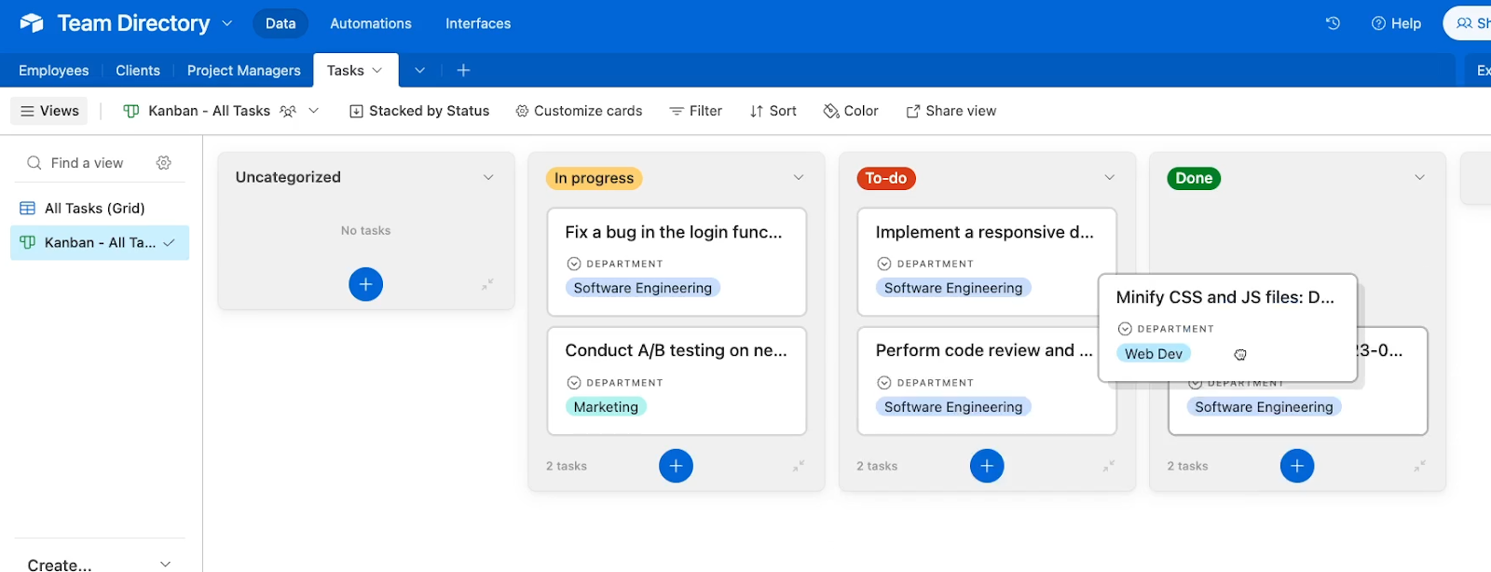Toggle the Views sidebar button

pos(49,111)
